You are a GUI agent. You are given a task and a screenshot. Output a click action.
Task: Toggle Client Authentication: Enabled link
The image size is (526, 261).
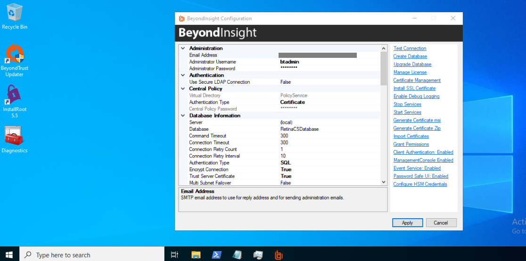coord(423,152)
